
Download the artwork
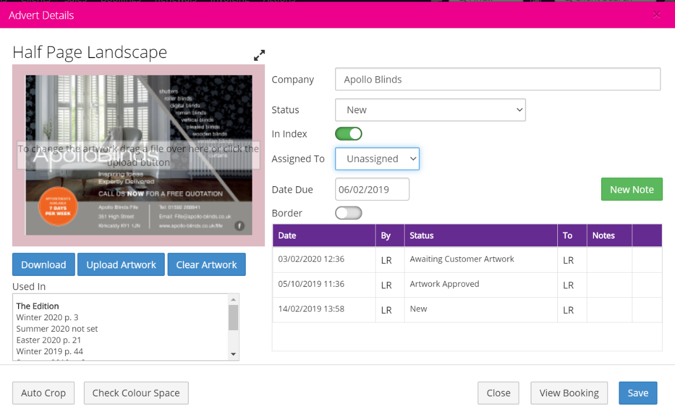click(x=43, y=264)
